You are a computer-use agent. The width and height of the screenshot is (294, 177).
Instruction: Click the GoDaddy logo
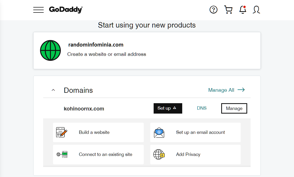coord(66,10)
